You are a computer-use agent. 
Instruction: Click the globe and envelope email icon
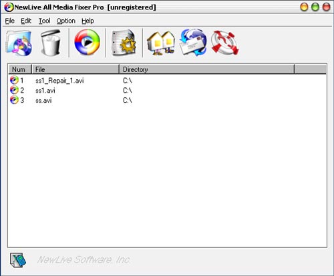[193, 42]
